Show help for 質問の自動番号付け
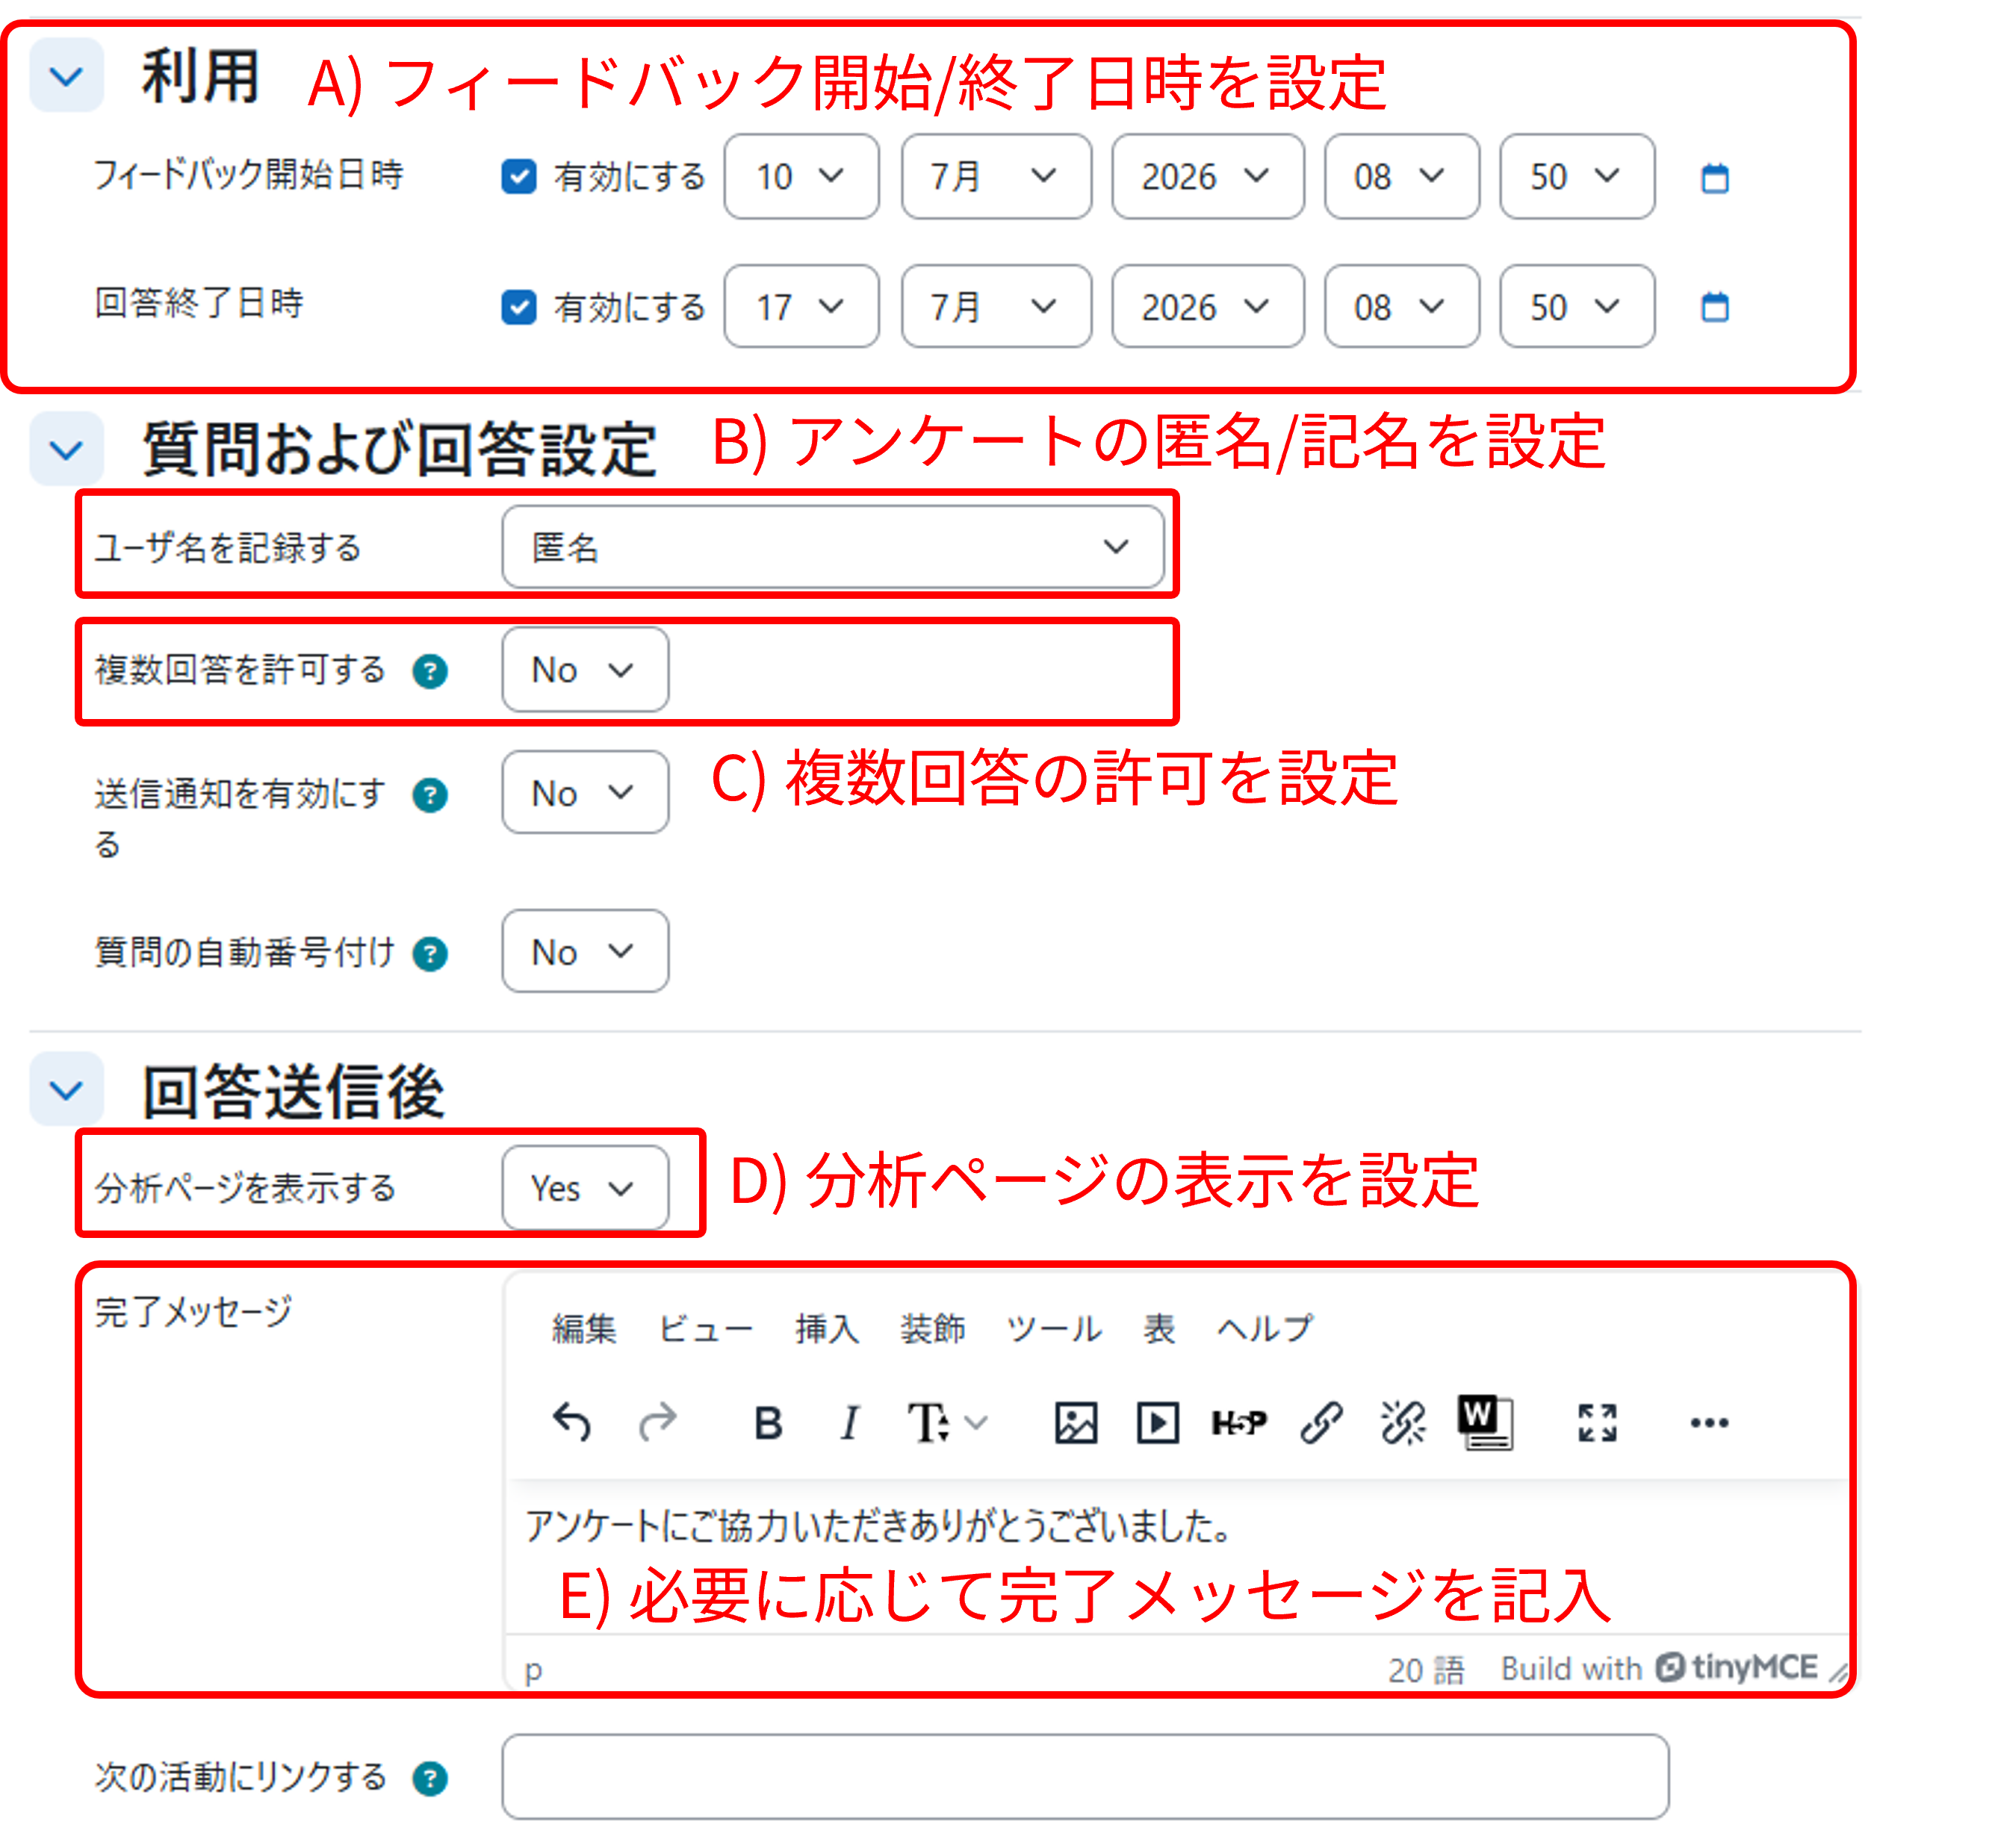The height and width of the screenshot is (1848, 1995). [x=430, y=954]
